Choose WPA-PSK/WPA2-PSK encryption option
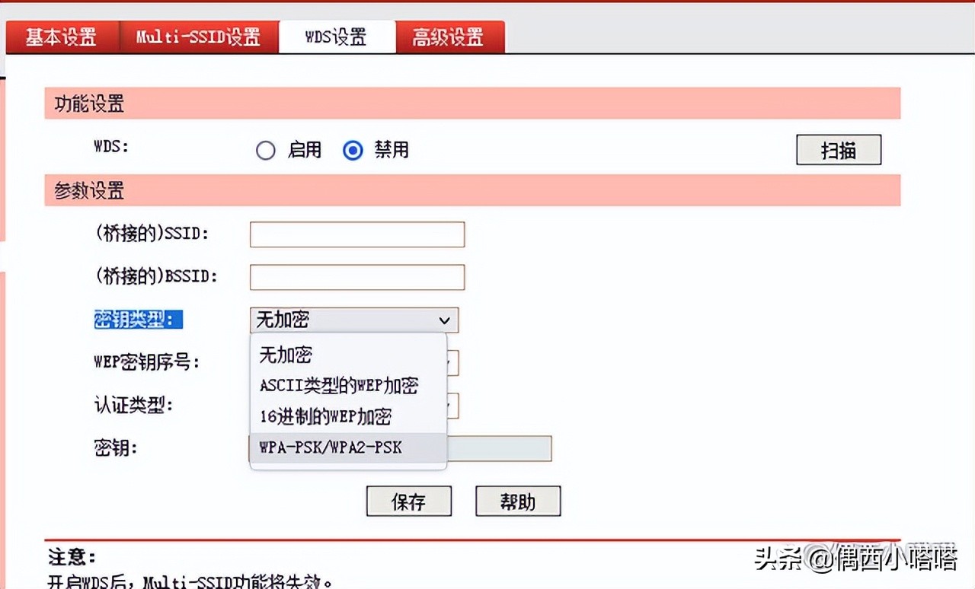 click(331, 448)
